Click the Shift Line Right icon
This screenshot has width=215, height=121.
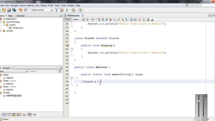(135, 19)
